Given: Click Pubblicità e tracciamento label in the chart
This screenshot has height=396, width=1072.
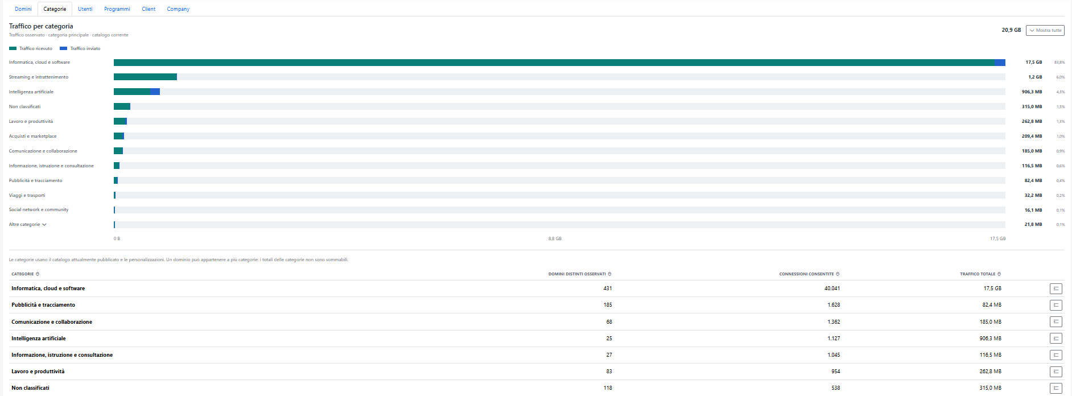Looking at the screenshot, I should [36, 180].
